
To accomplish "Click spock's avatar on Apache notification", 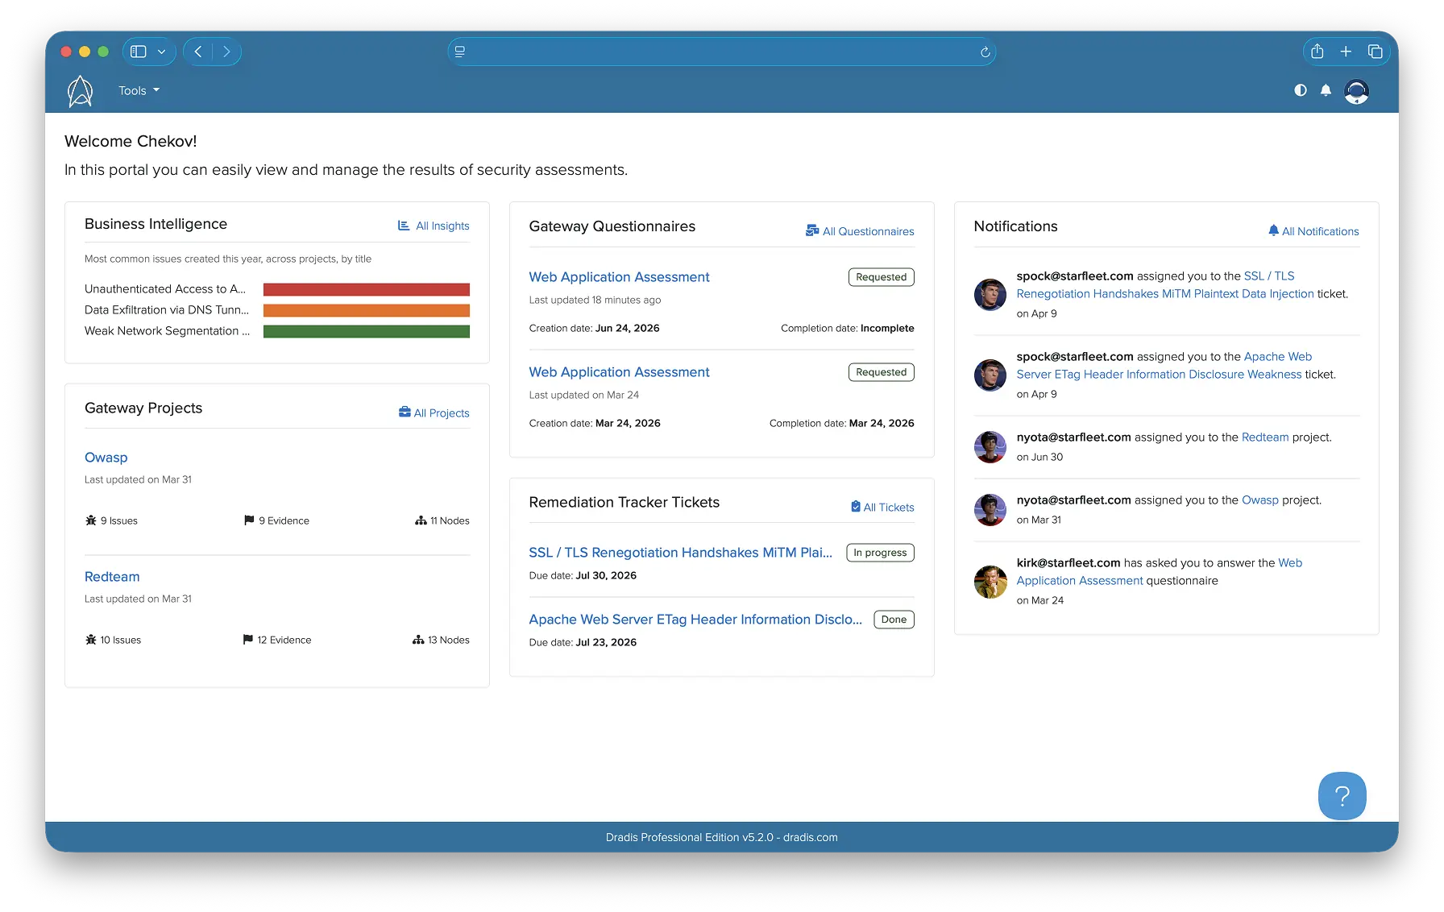I will 990,375.
